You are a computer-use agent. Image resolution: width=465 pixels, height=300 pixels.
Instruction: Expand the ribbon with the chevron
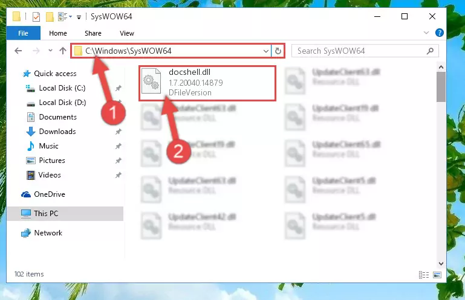[426, 33]
